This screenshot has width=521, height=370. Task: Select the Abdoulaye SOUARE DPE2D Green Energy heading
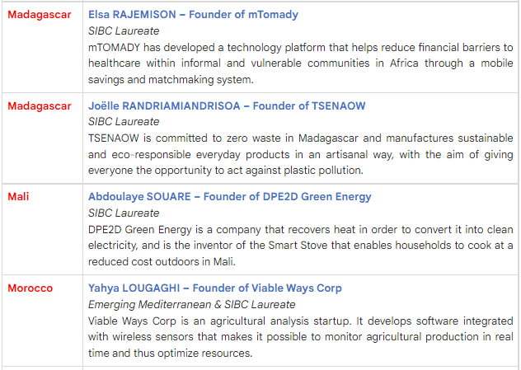click(x=229, y=196)
